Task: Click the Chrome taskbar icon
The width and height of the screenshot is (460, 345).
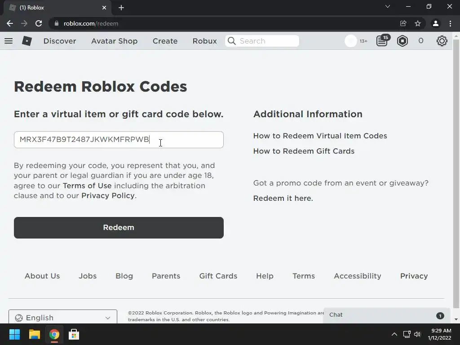Action: point(54,334)
